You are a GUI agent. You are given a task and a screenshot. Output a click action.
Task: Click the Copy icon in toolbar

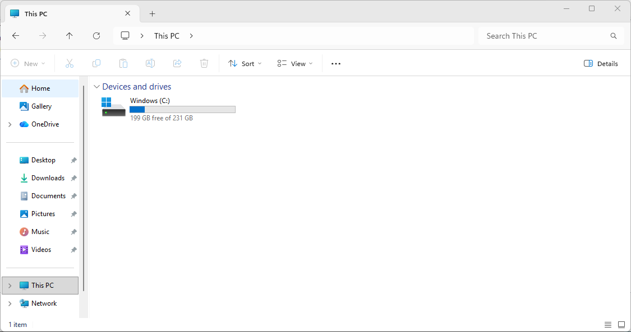[x=96, y=64]
